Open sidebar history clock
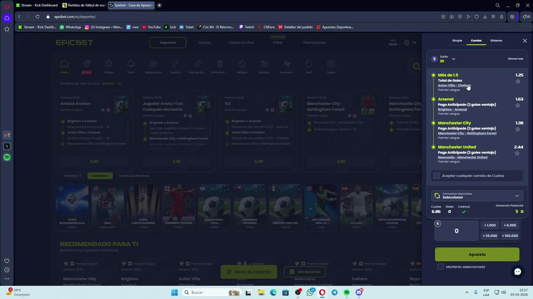The image size is (533, 299). 7,270
